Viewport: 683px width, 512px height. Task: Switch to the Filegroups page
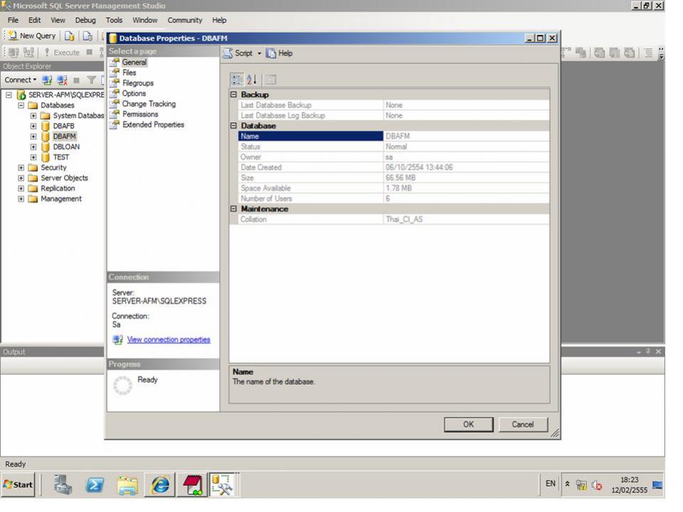click(137, 83)
